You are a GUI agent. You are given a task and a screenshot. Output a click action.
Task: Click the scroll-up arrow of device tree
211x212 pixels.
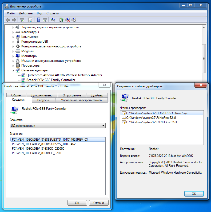pos(204,27)
